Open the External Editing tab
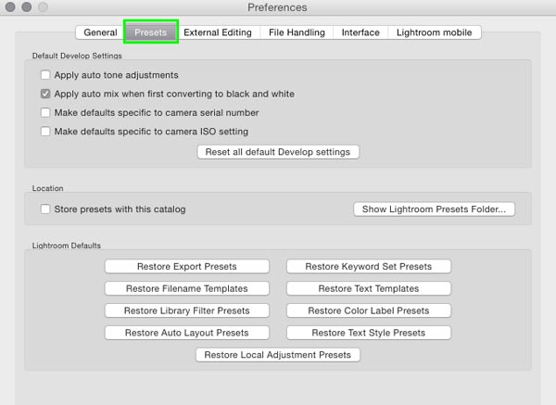556x405 pixels. pyautogui.click(x=218, y=32)
